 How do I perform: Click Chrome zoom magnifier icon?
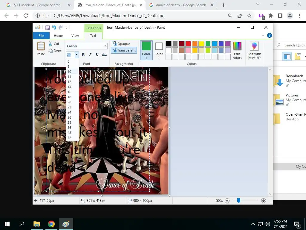[x=230, y=16]
